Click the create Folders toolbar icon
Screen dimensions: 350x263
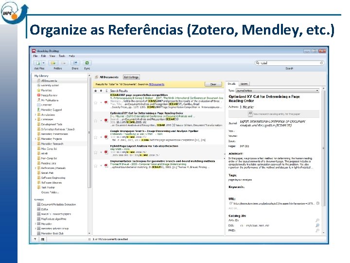tap(53, 63)
